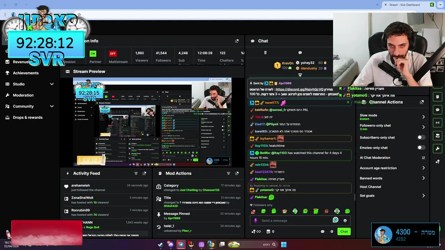This screenshot has height=250, width=445.
Task: Click the 1,892 Viewers stat
Action: (141, 57)
